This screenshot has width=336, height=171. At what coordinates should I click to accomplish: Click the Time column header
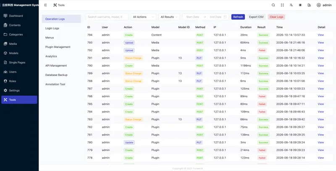click(x=279, y=27)
